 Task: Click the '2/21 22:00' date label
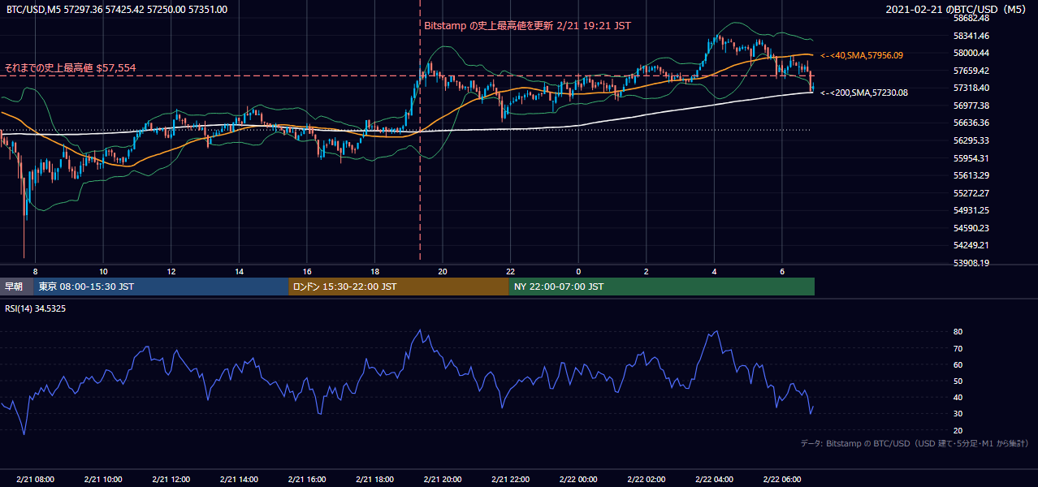510,479
